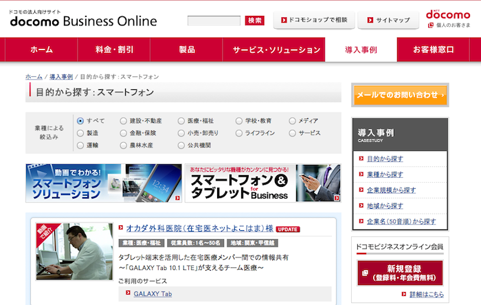Viewport: 481px width, 305px height.
Task: Open the 目的から探す sidebar link
Action: pos(385,159)
